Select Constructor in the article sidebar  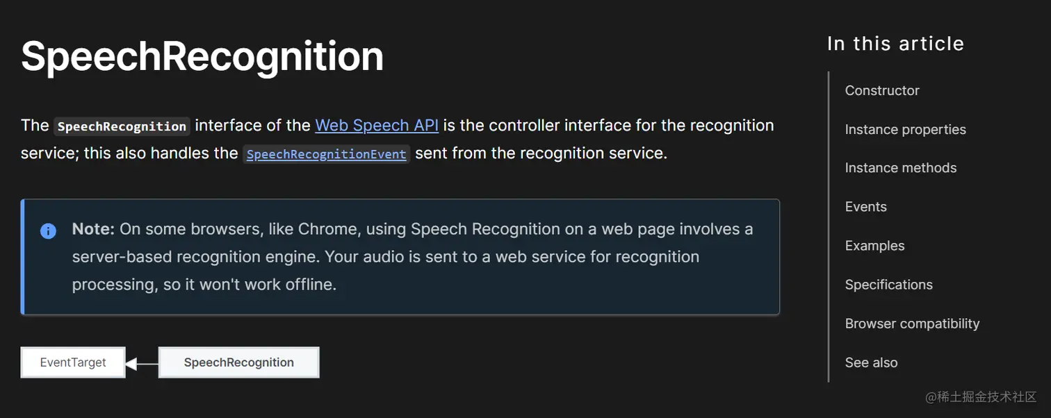[x=881, y=90]
